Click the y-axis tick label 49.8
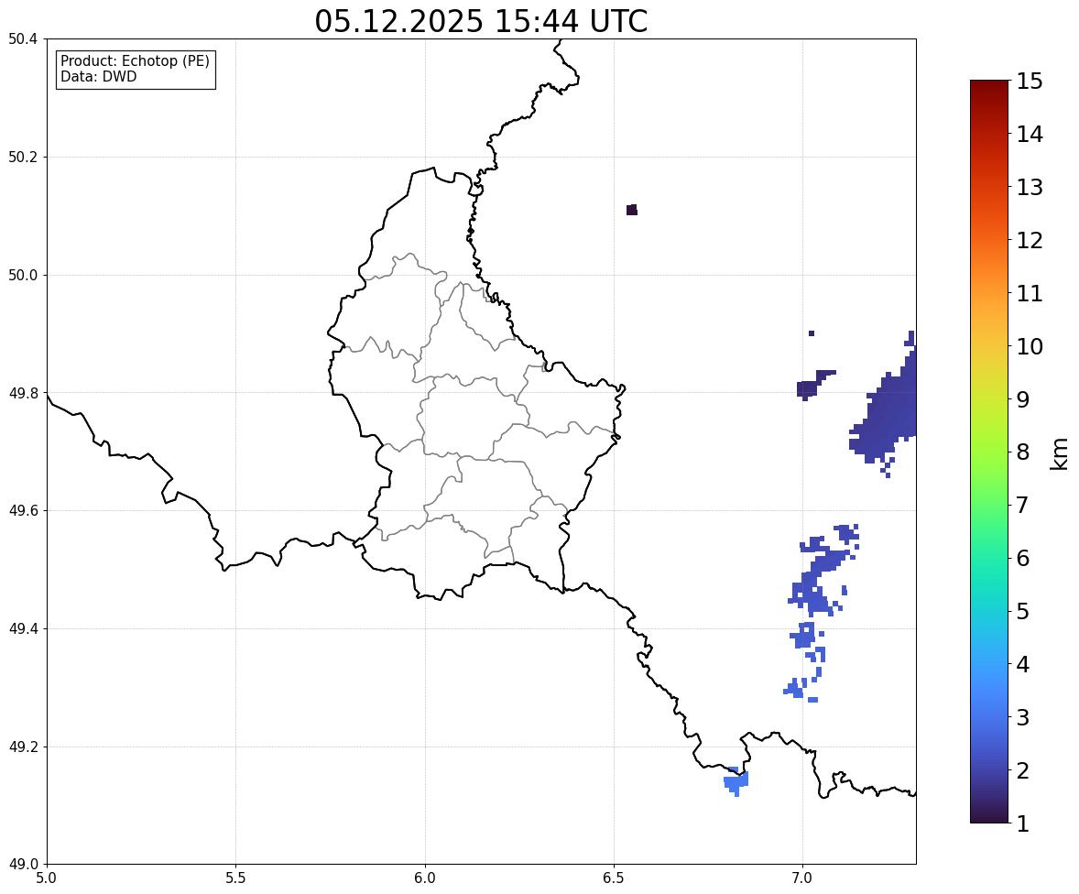The height and width of the screenshot is (894, 1079). click(23, 393)
